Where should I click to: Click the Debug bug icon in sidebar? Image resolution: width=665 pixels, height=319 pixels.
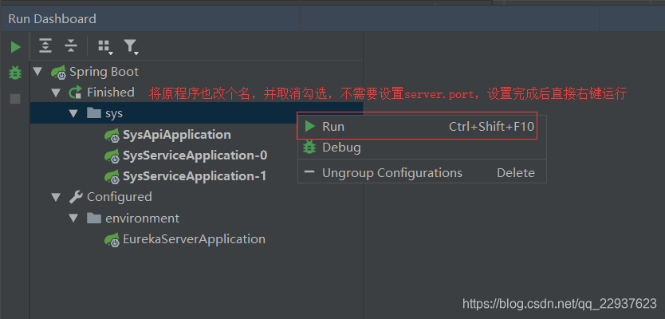click(15, 73)
